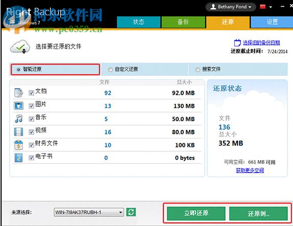Click the 0 e-book file count

coord(106,158)
